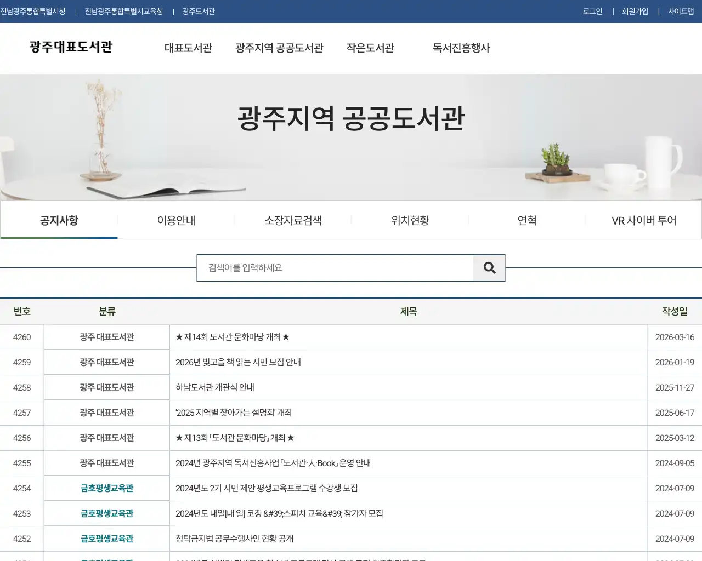Screen dimensions: 702x561
Task: Click 광주 대표도서관 category in row 4258
Action: tap(107, 387)
